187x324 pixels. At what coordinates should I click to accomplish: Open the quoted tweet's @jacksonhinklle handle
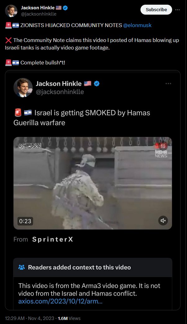coord(60,92)
